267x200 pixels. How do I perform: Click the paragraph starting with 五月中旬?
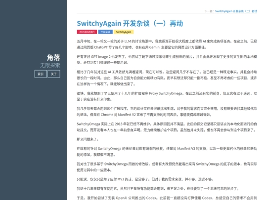click(167, 44)
